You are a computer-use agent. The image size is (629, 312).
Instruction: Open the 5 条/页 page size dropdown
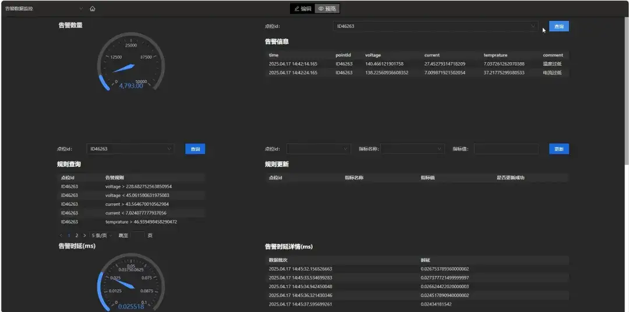click(x=102, y=236)
